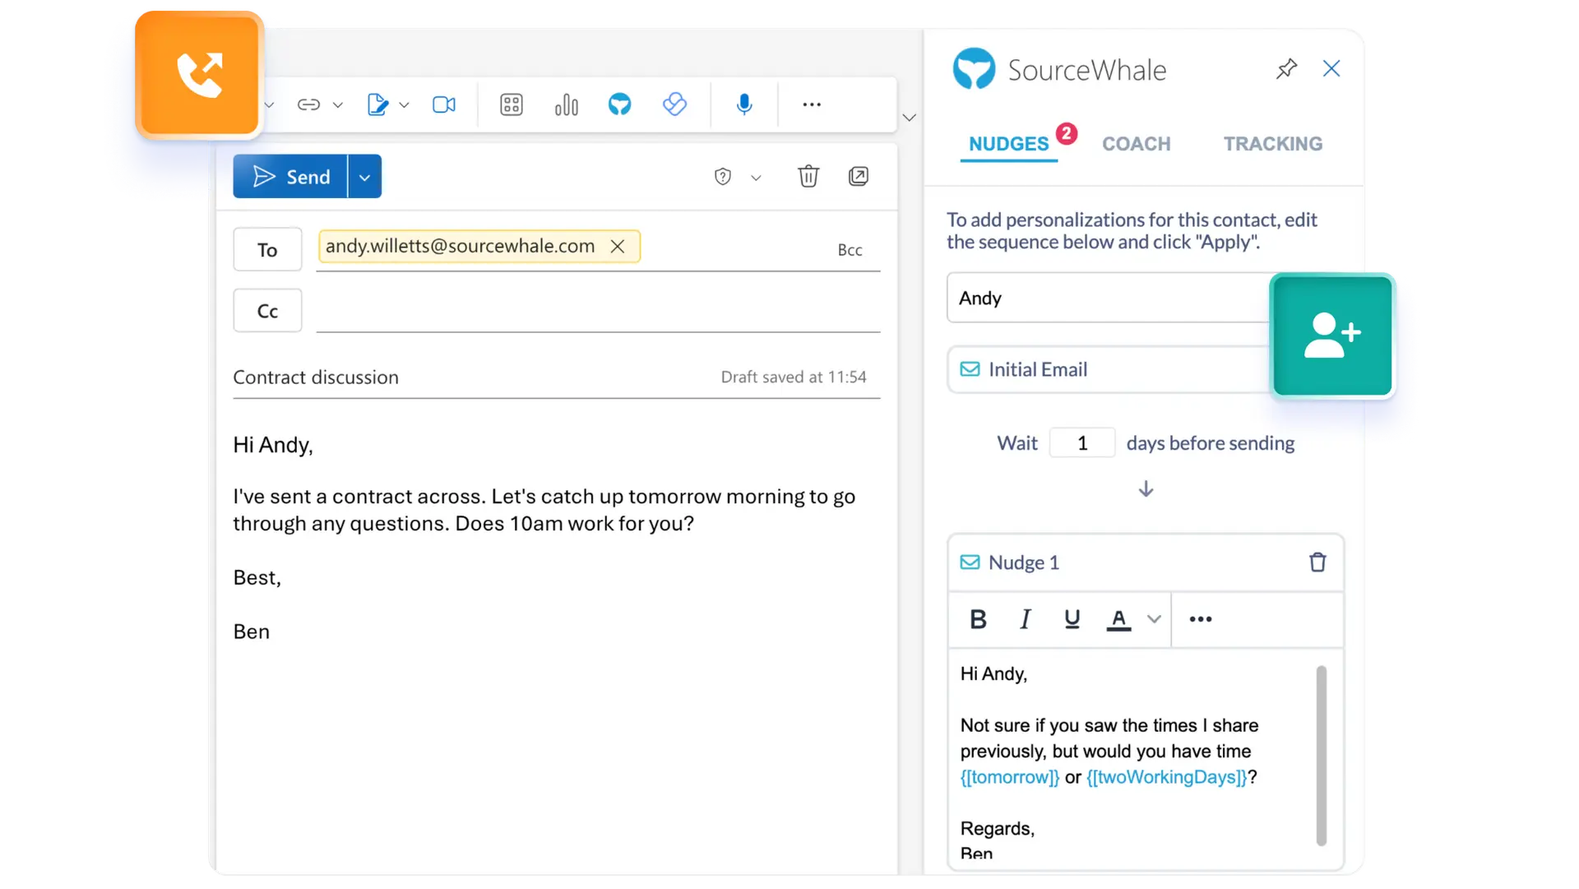This screenshot has width=1579, height=889.
Task: Pin the SourceWhale panel
Action: click(x=1286, y=68)
